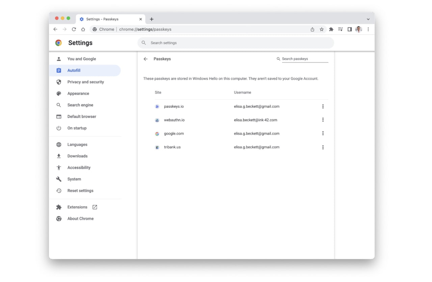Bookmark this page with the star icon
Screen dimensions: 432x282
coord(322,29)
